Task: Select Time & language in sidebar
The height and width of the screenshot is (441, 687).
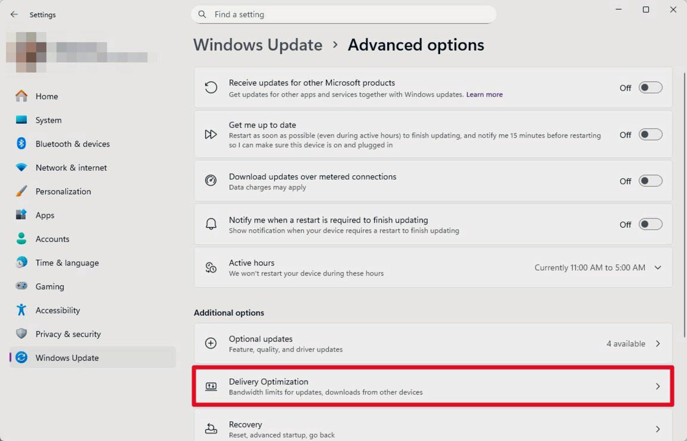Action: coord(67,263)
